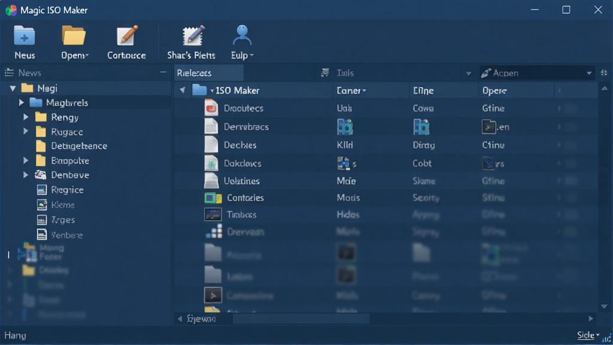The width and height of the screenshot is (613, 345).
Task: Select the Contozies picture icon
Action: click(213, 198)
